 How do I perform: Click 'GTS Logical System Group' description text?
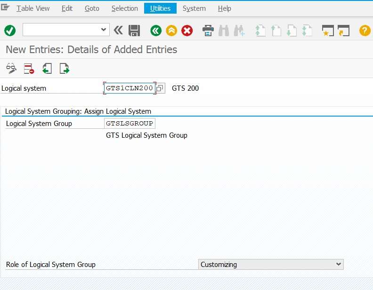pyautogui.click(x=146, y=135)
